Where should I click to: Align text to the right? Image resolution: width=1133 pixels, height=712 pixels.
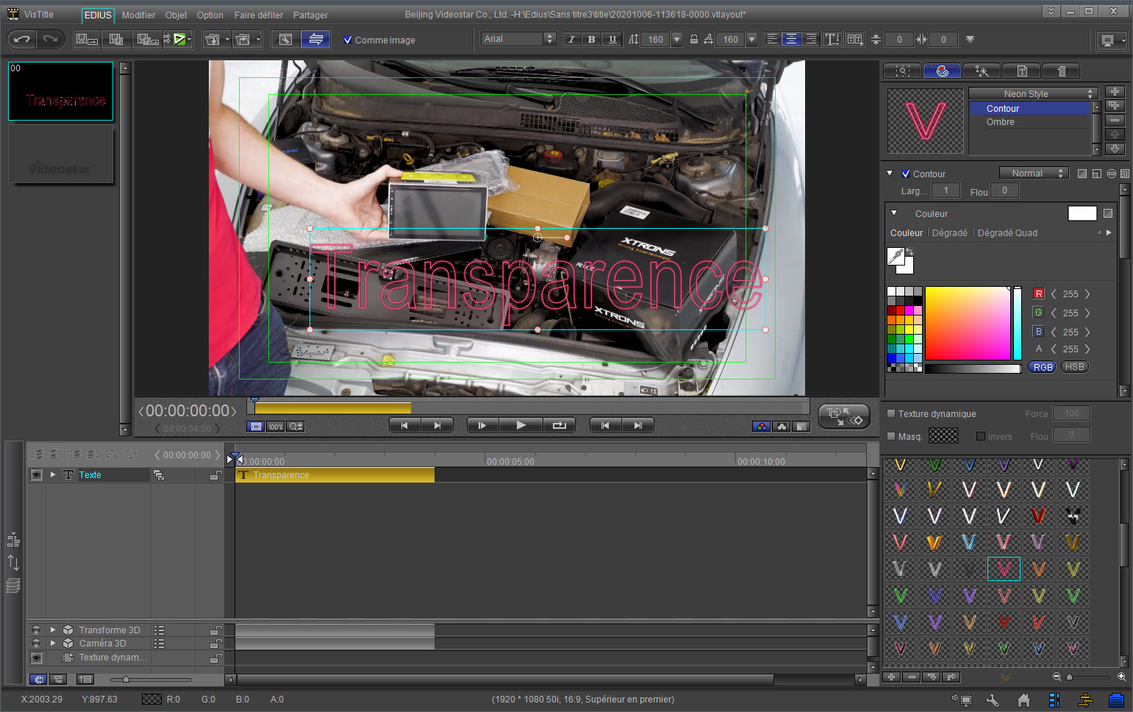[811, 40]
